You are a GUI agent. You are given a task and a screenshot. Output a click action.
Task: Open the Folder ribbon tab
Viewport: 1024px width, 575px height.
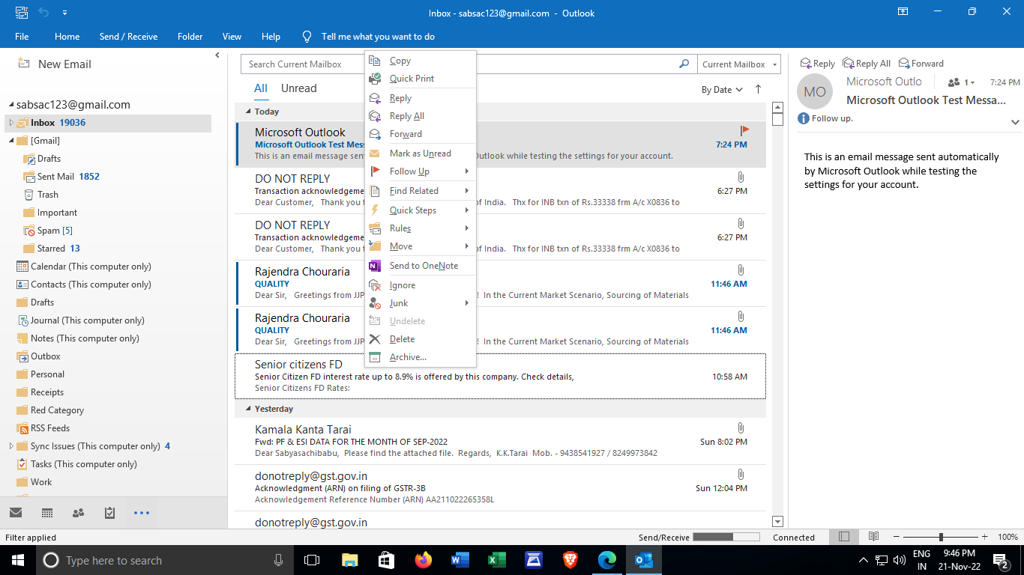[x=190, y=37]
